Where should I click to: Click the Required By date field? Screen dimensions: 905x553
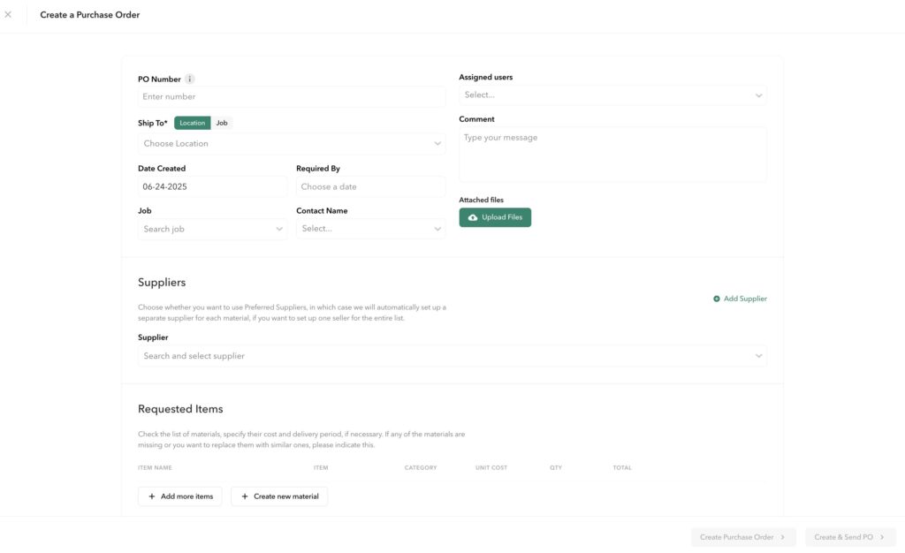(x=370, y=186)
